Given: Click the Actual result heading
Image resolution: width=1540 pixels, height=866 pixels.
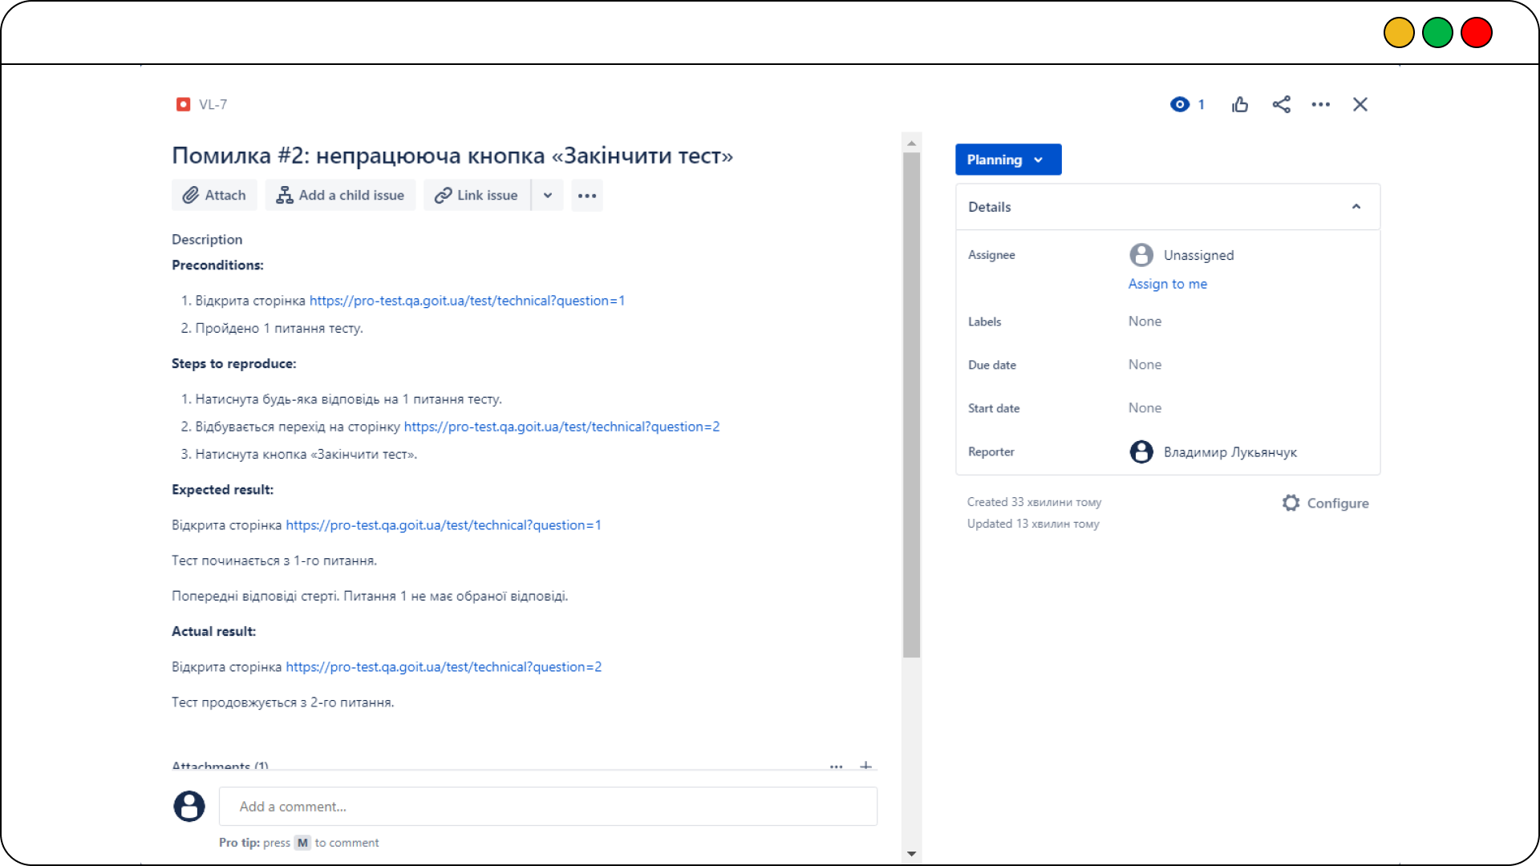Looking at the screenshot, I should click(214, 632).
